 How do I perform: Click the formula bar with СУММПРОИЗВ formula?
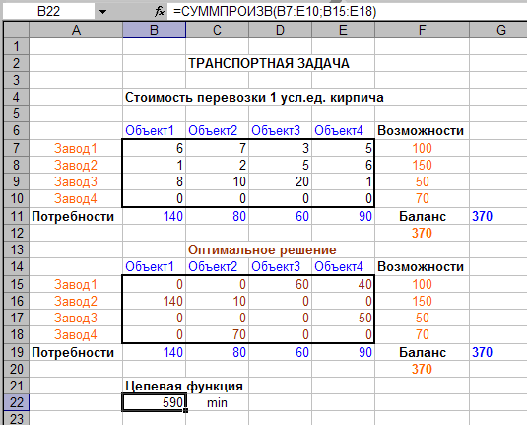click(348, 12)
